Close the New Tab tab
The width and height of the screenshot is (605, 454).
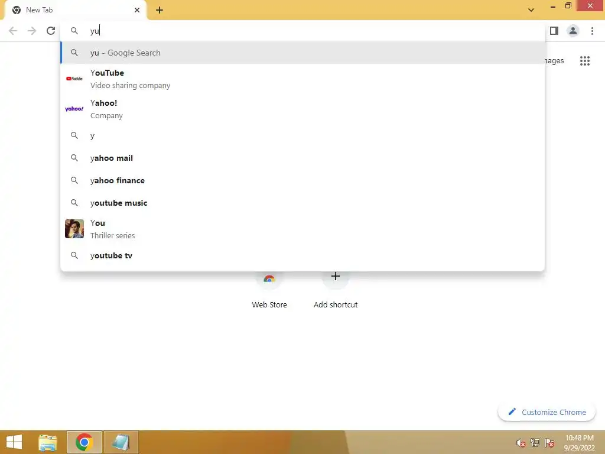(137, 10)
